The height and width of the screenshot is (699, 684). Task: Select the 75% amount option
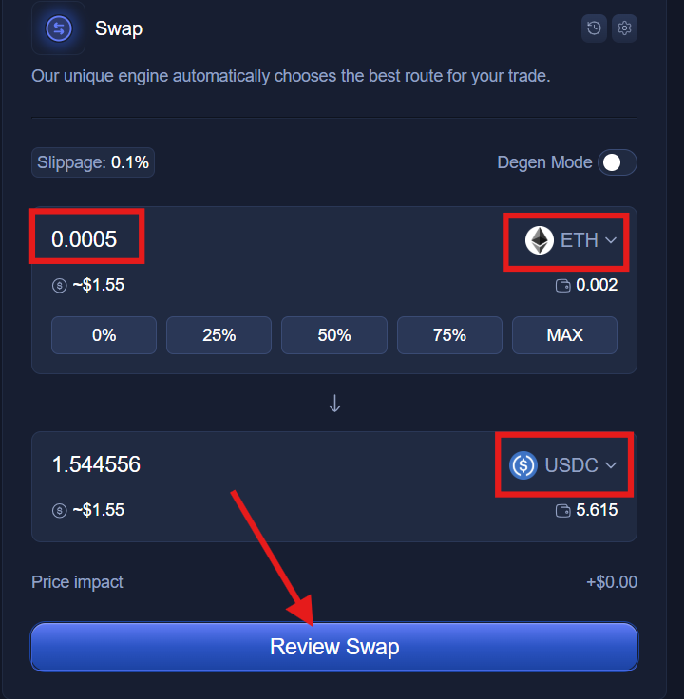click(449, 335)
